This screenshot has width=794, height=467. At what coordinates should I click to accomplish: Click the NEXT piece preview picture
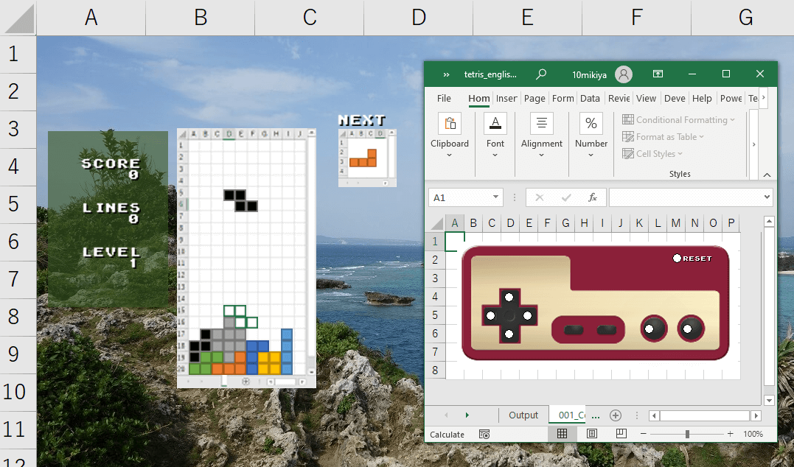367,158
